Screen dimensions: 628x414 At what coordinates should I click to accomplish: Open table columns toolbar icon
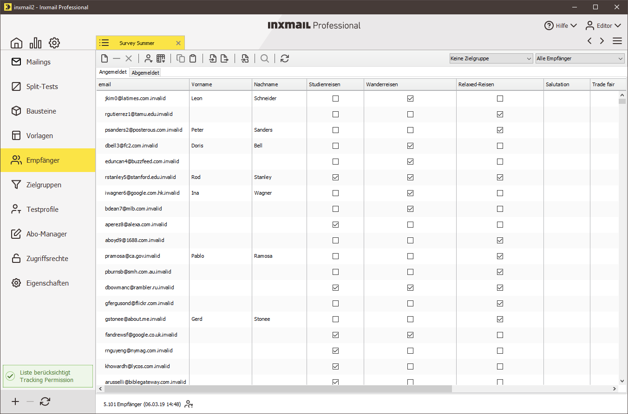(161, 58)
